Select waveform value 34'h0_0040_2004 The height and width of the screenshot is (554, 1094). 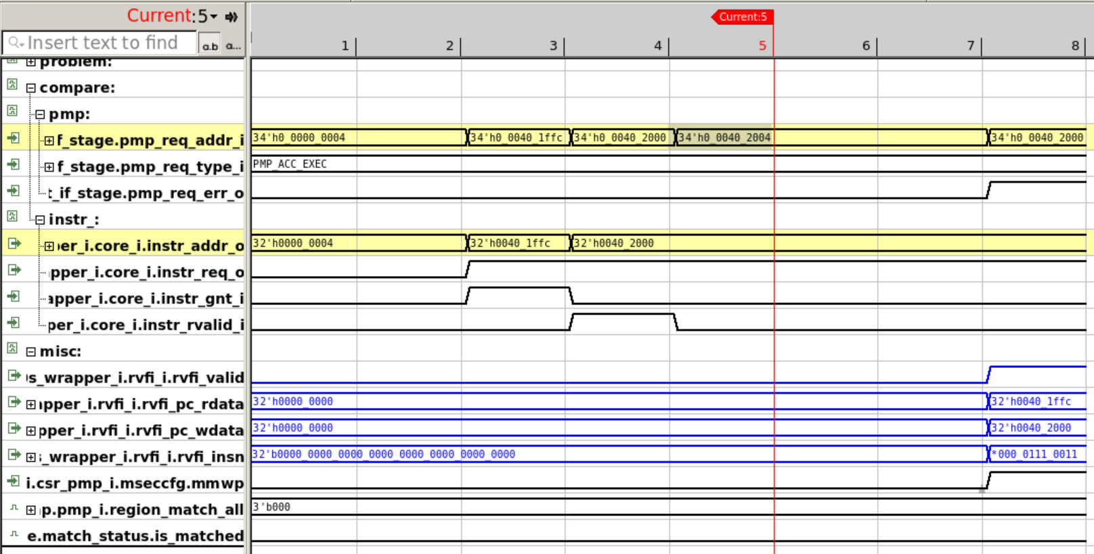tap(724, 138)
